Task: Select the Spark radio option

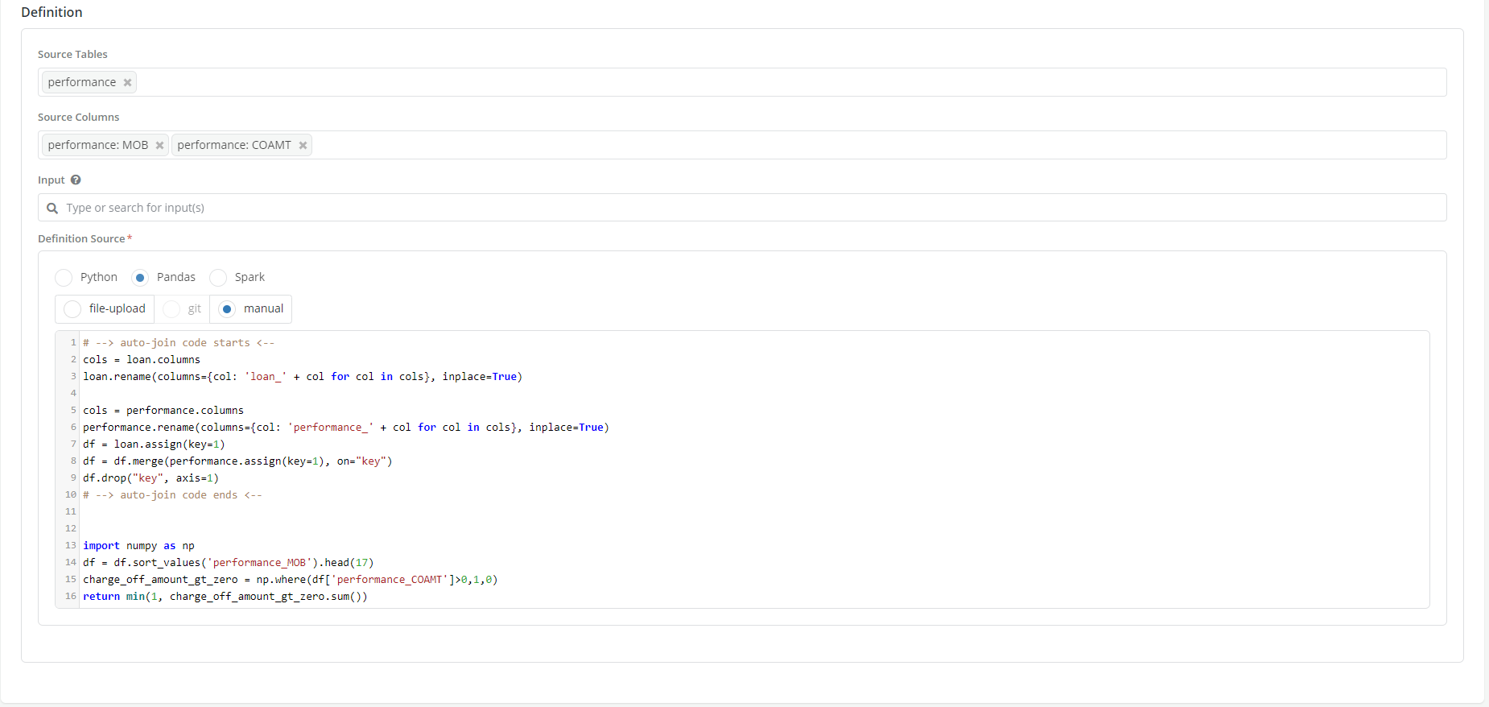Action: pos(218,278)
